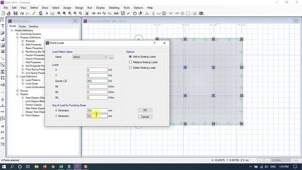
Task: Expand the Groups tree node
Action: pos(17,91)
